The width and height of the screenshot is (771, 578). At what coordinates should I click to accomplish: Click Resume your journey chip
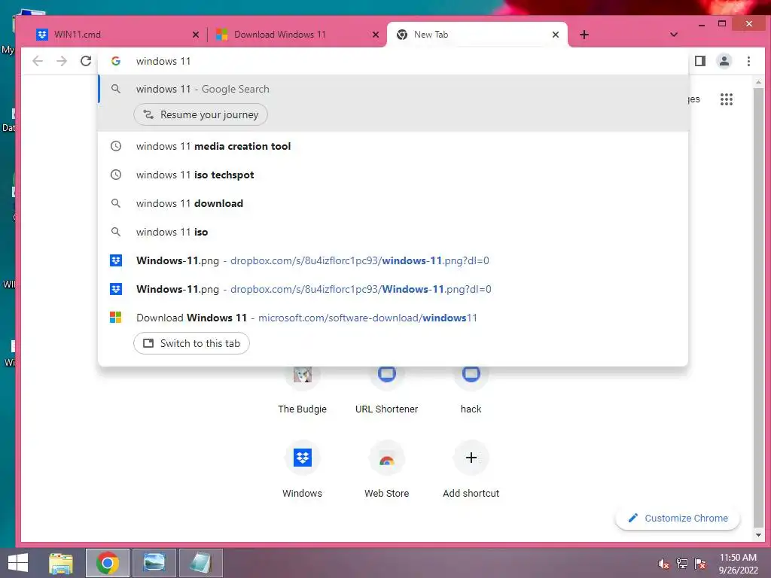click(x=200, y=114)
